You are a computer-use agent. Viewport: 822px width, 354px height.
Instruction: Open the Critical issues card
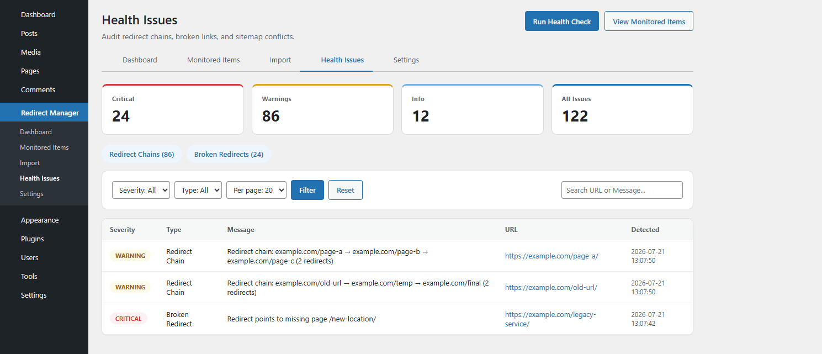pyautogui.click(x=173, y=109)
